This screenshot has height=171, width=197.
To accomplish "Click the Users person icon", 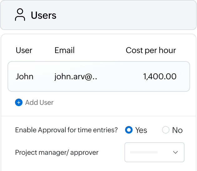I will click(20, 15).
